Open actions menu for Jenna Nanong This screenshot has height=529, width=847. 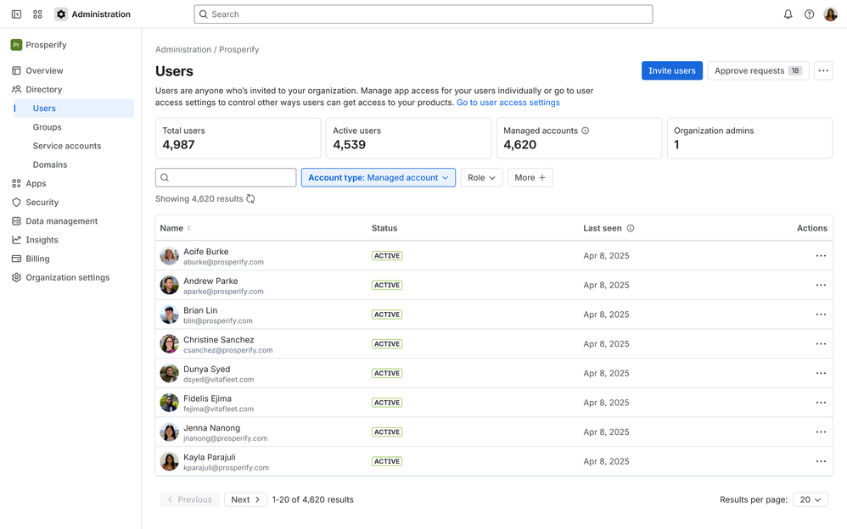click(821, 432)
